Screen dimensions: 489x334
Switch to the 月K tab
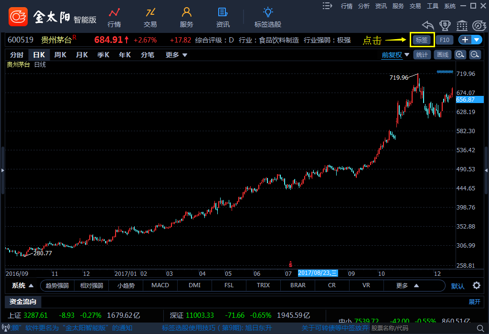[82, 55]
